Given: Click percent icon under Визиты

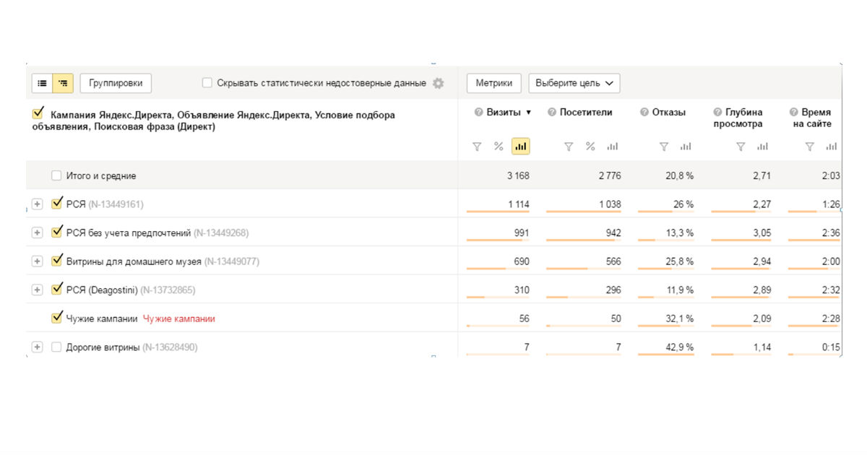Looking at the screenshot, I should (499, 147).
